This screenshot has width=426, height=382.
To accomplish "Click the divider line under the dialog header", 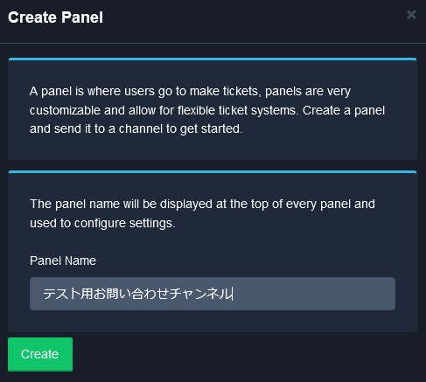I will (x=213, y=44).
